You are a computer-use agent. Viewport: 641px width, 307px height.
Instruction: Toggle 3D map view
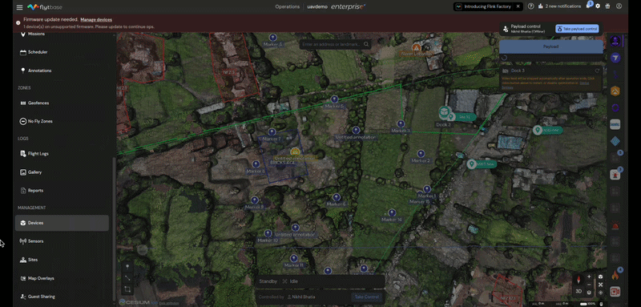pyautogui.click(x=579, y=292)
